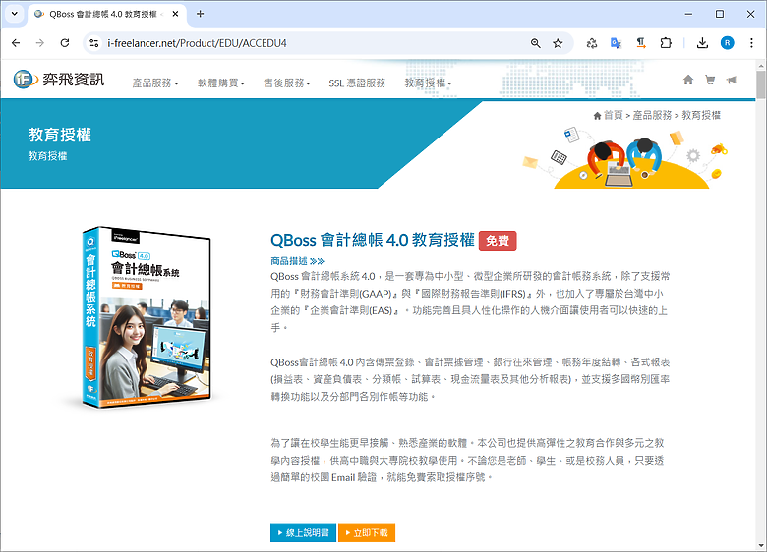767x552 pixels.
Task: Expand the 軟體購買 menu
Action: (220, 83)
